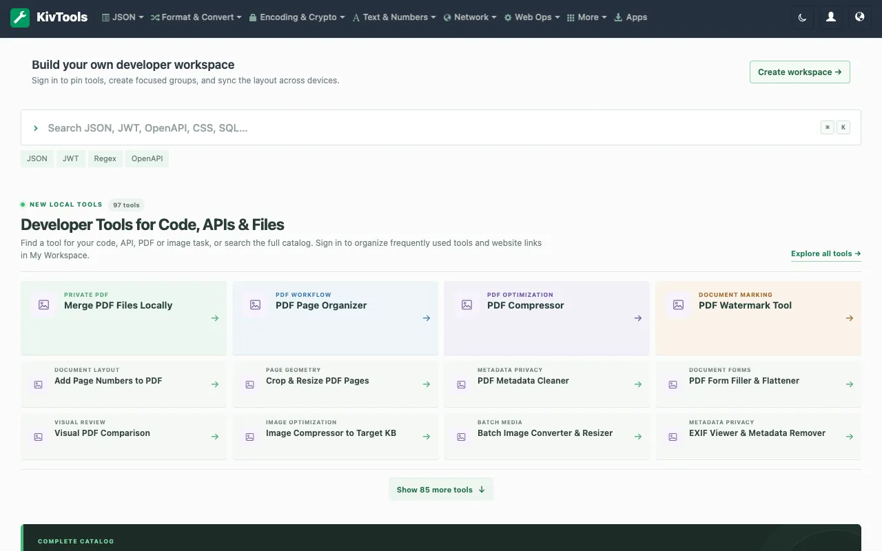Open Crop & Resize PDF Pages
Viewport: 882px width, 551px height.
click(335, 384)
